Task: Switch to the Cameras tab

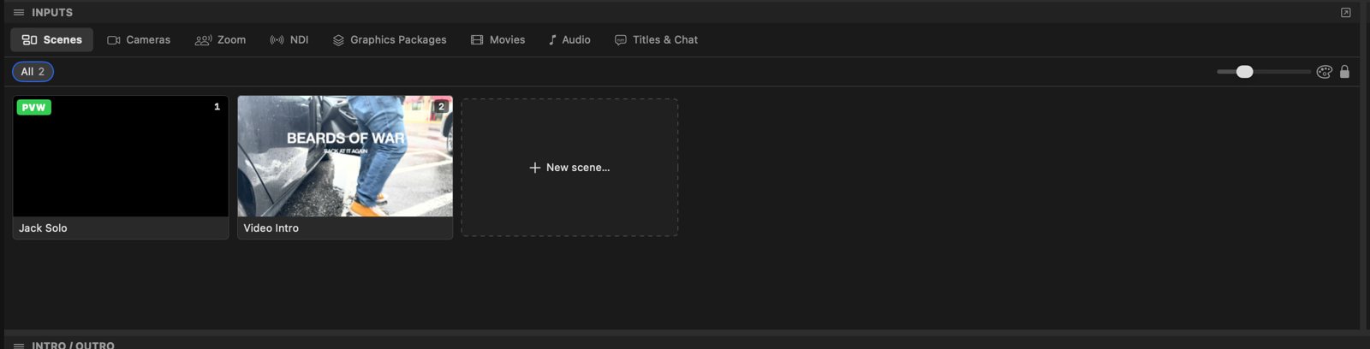Action: point(139,40)
